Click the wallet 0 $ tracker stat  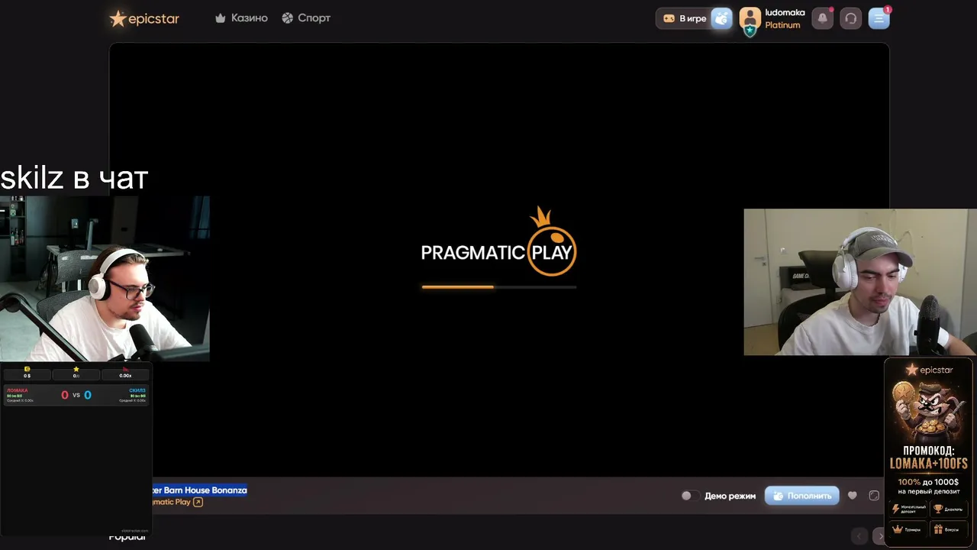27,373
